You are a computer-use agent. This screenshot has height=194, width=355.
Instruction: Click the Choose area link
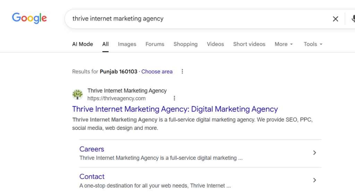[x=157, y=72]
